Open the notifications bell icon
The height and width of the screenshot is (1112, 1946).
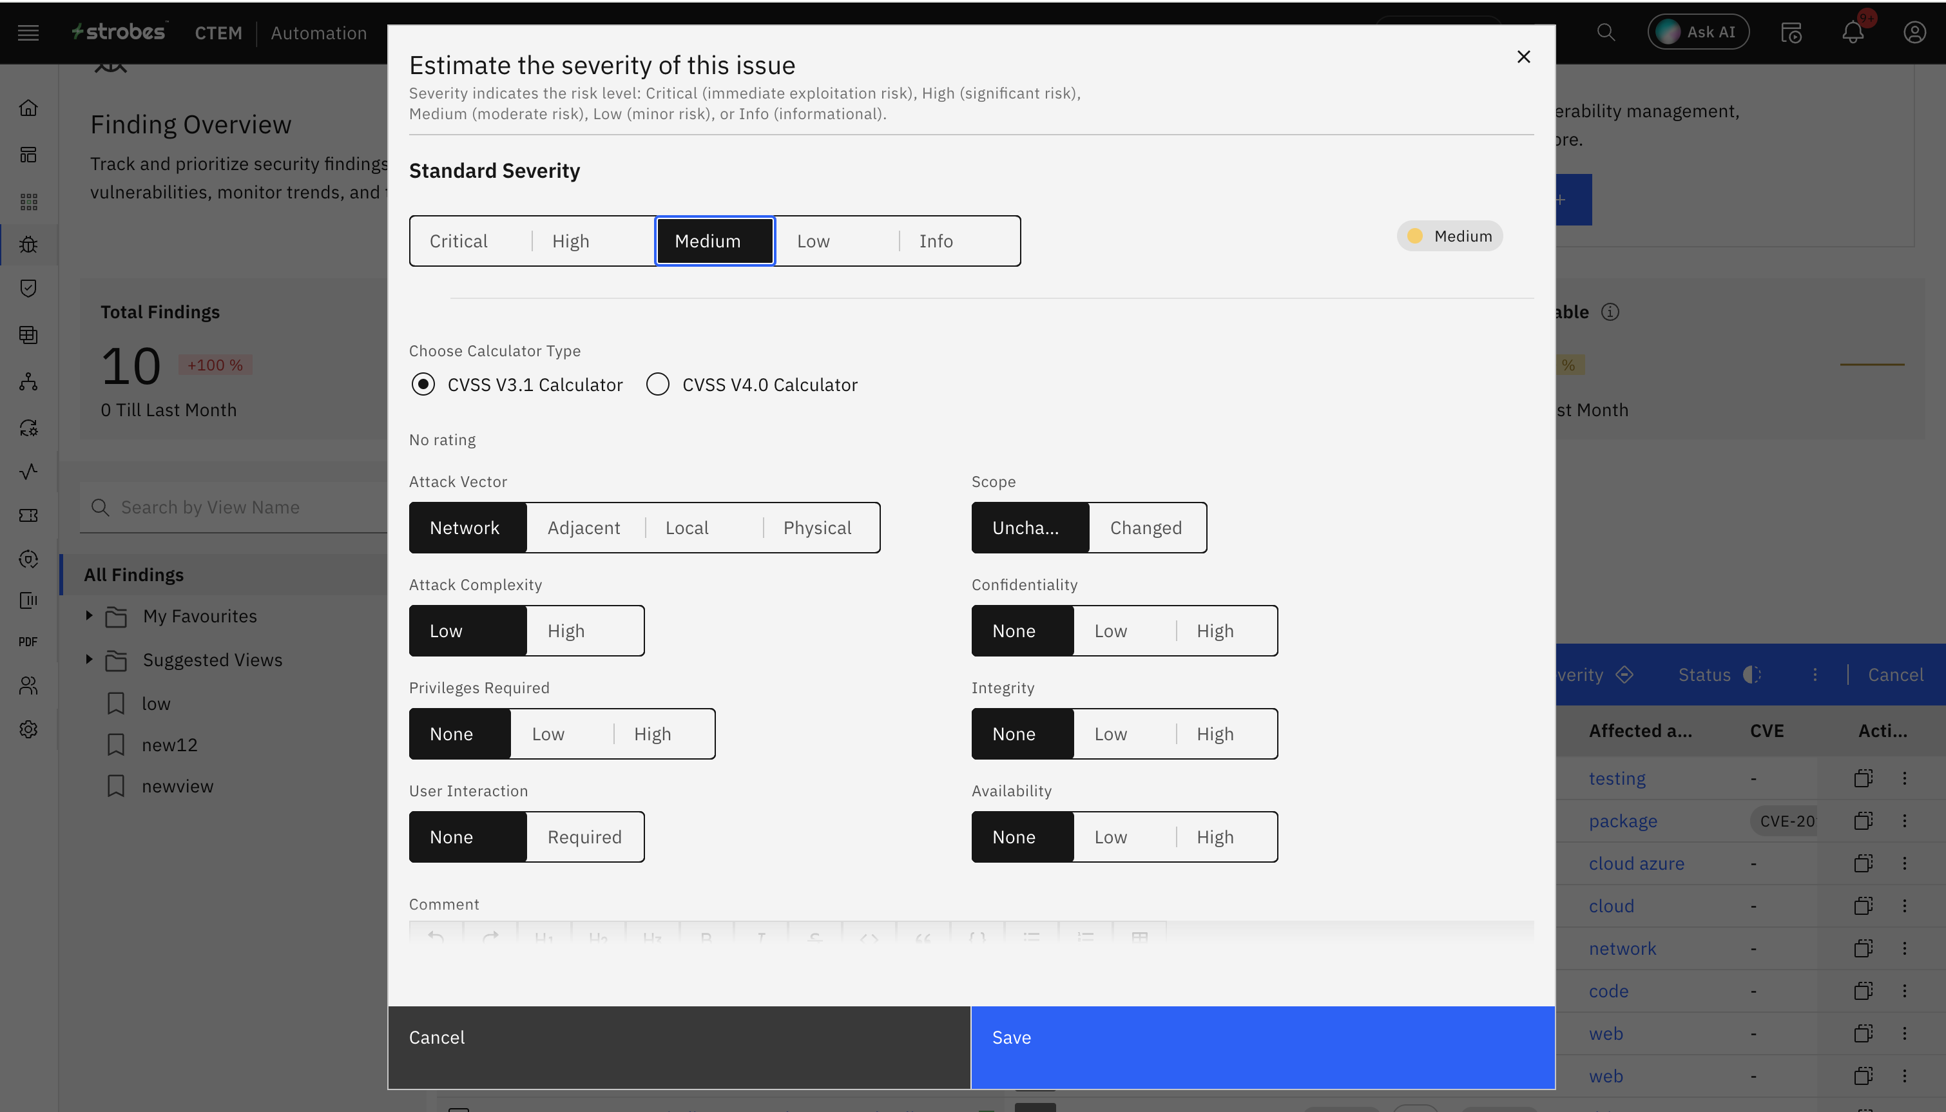click(x=1853, y=32)
